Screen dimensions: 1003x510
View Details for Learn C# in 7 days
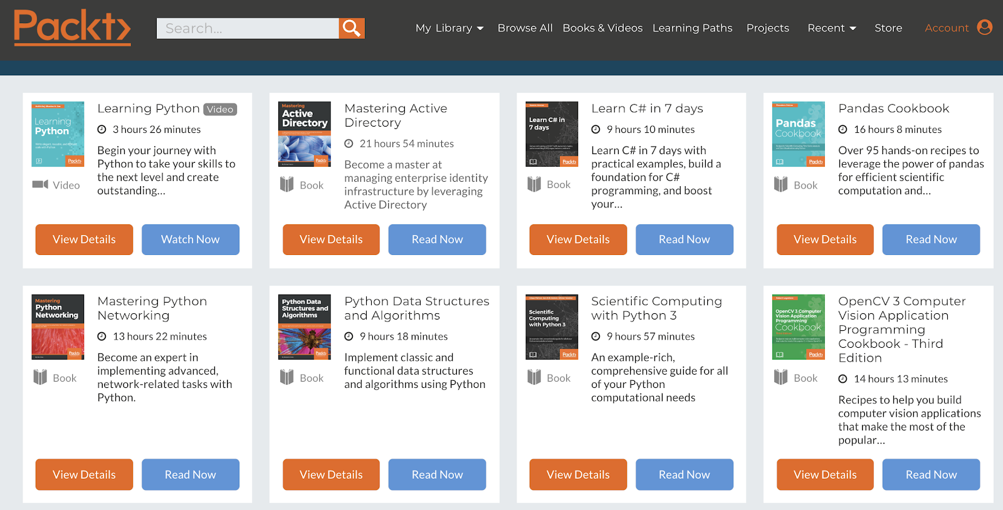[x=578, y=239]
